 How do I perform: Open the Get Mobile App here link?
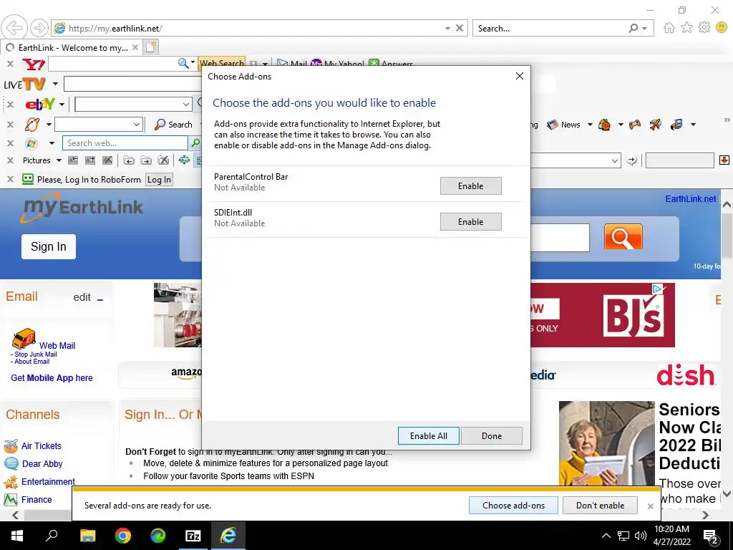52,378
